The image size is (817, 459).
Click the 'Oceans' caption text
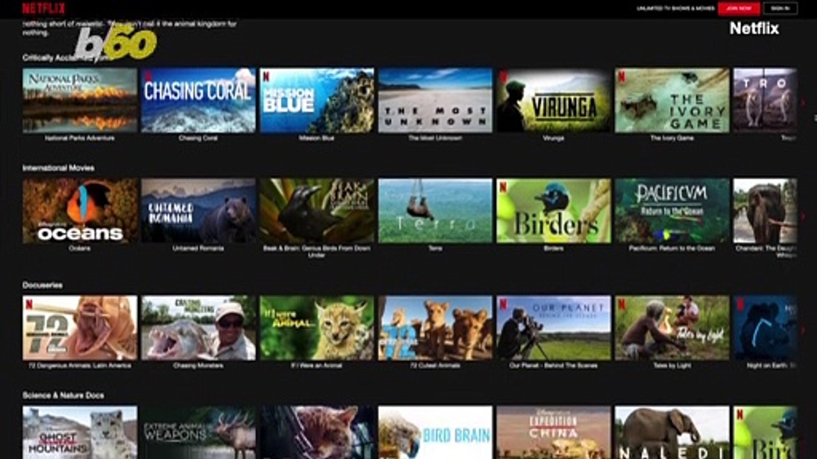tap(80, 248)
